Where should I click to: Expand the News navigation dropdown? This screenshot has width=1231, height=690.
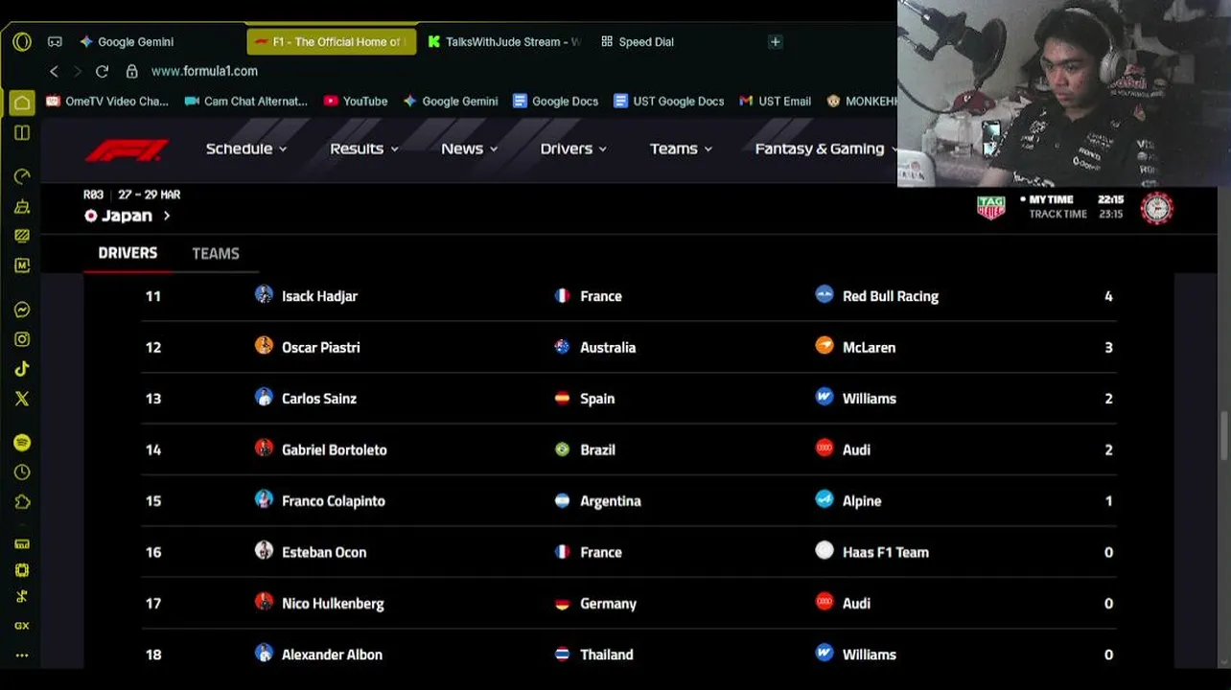tap(470, 149)
